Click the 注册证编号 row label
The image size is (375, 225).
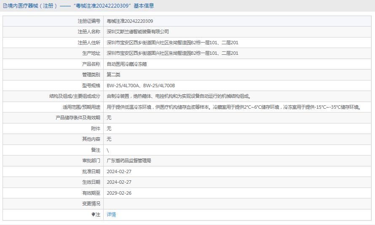[x=89, y=21]
